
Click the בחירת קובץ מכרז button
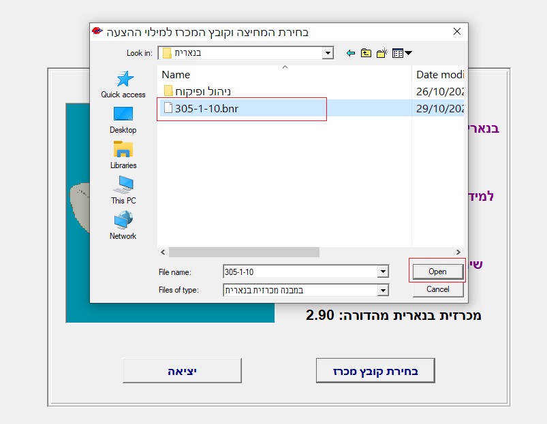pyautogui.click(x=375, y=371)
